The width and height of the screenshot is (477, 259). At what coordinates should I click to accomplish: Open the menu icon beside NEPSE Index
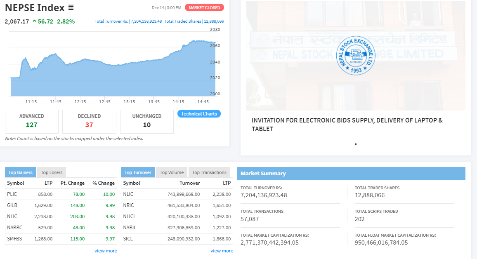click(71, 7)
